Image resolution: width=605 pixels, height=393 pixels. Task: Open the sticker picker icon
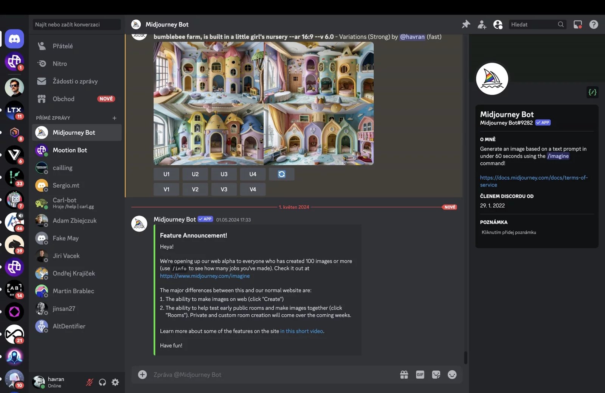[x=436, y=375]
